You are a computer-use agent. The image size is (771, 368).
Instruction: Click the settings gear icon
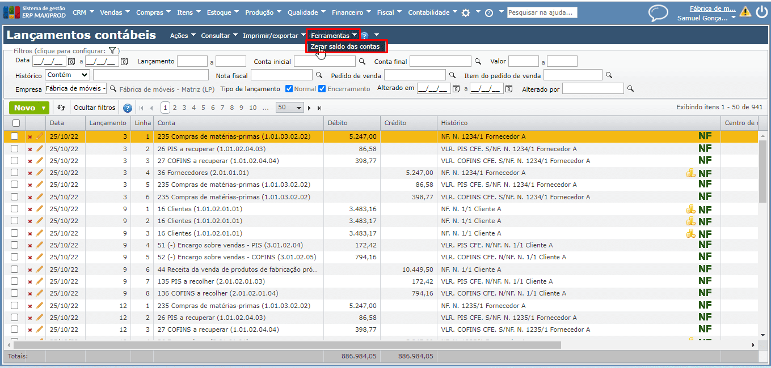point(466,13)
